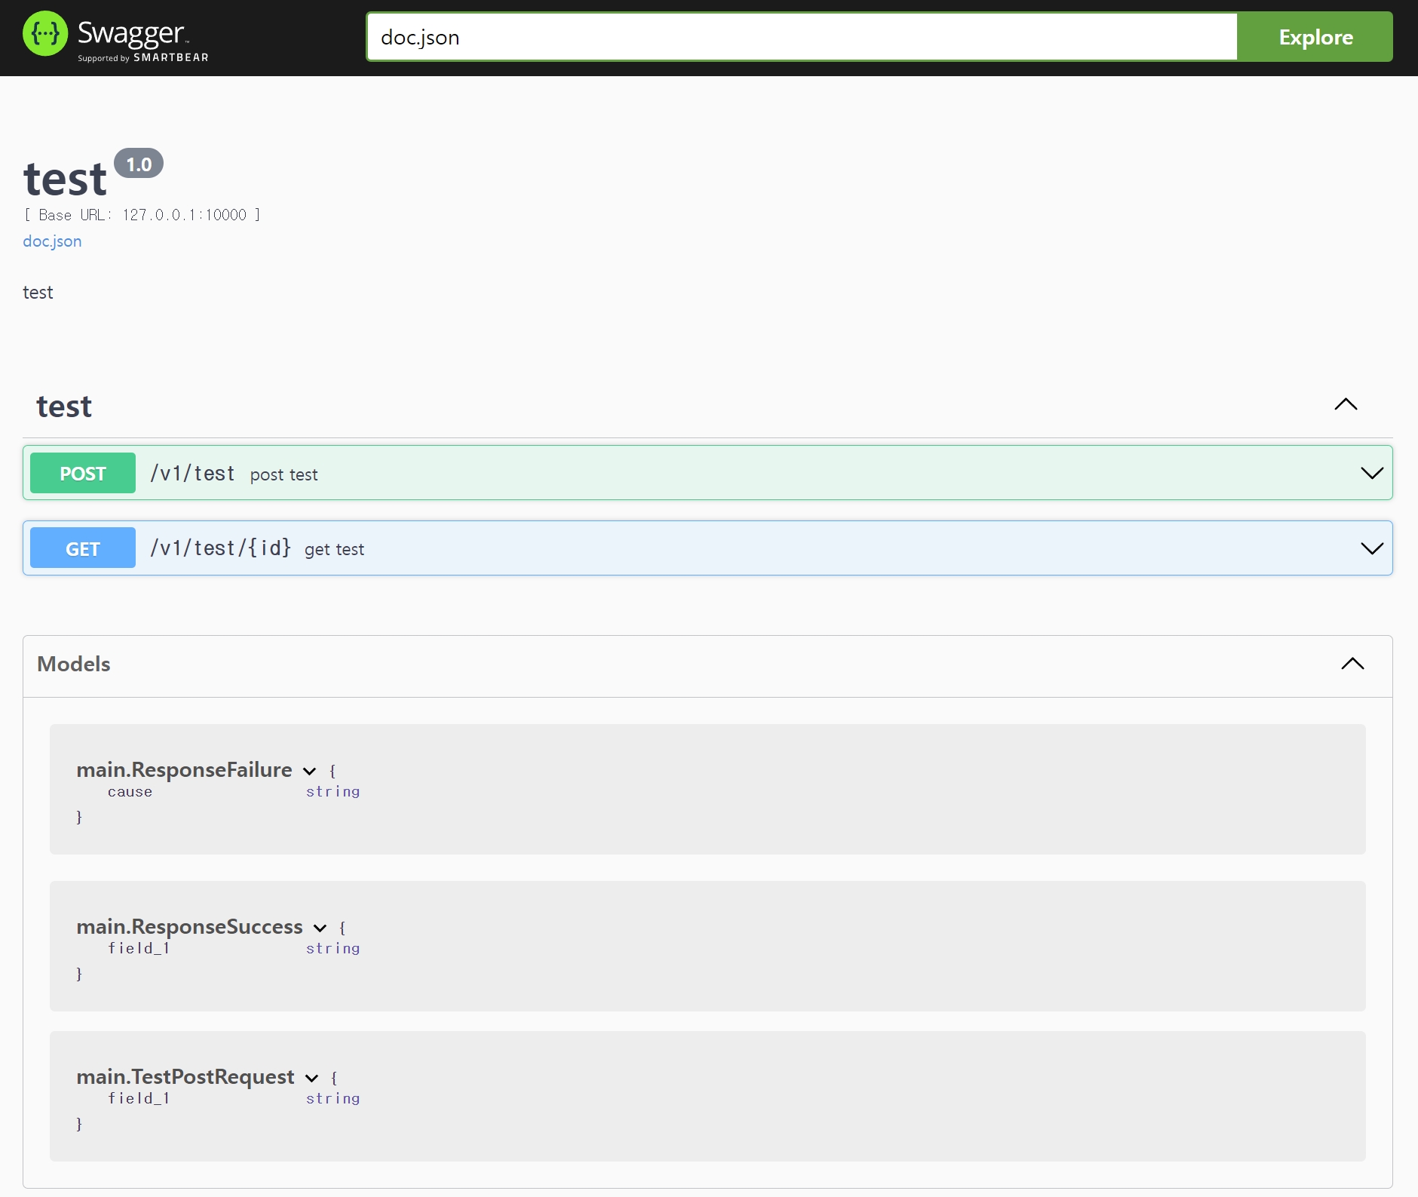The height and width of the screenshot is (1197, 1418).
Task: Collapse the main.TestPostRequest model arrow
Action: (x=312, y=1078)
